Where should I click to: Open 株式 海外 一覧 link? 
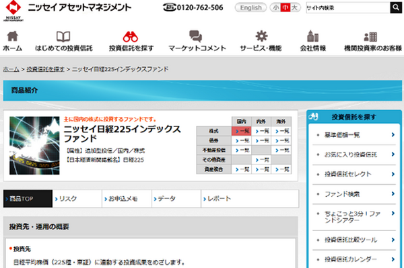pos(281,131)
